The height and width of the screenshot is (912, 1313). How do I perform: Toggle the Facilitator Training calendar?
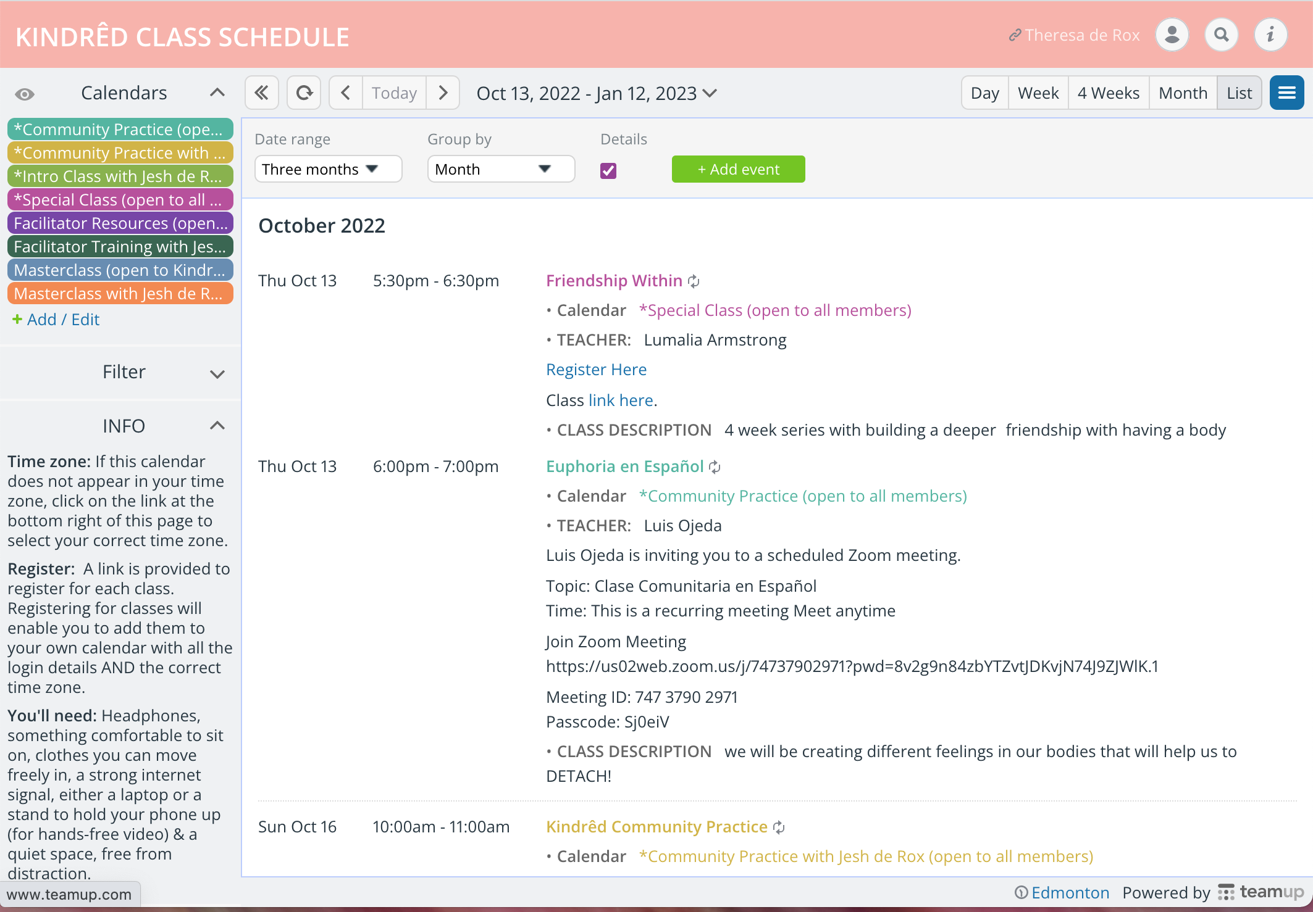pos(120,247)
